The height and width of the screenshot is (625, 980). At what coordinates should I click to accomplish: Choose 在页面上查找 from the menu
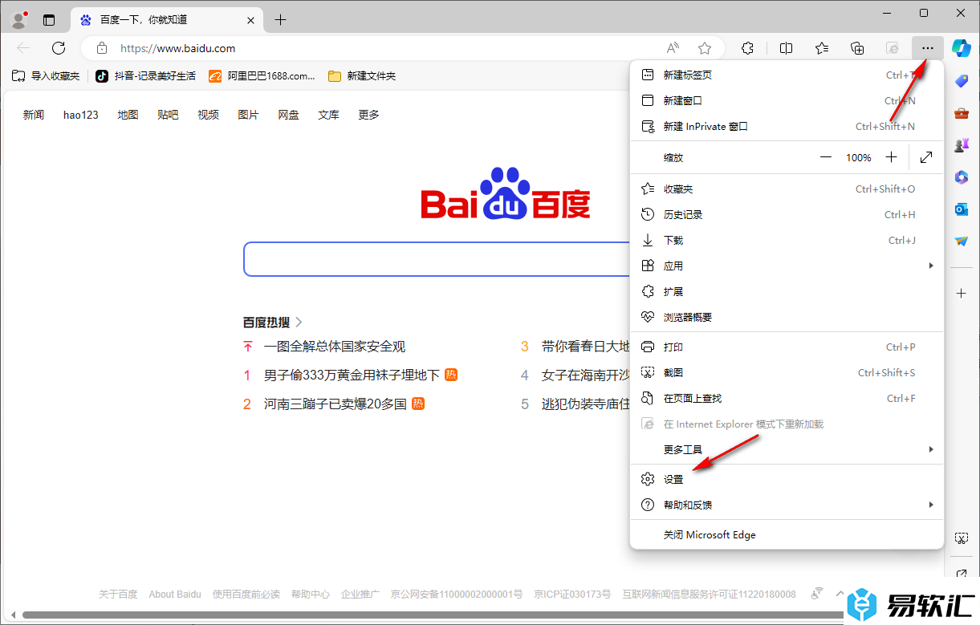click(787, 399)
